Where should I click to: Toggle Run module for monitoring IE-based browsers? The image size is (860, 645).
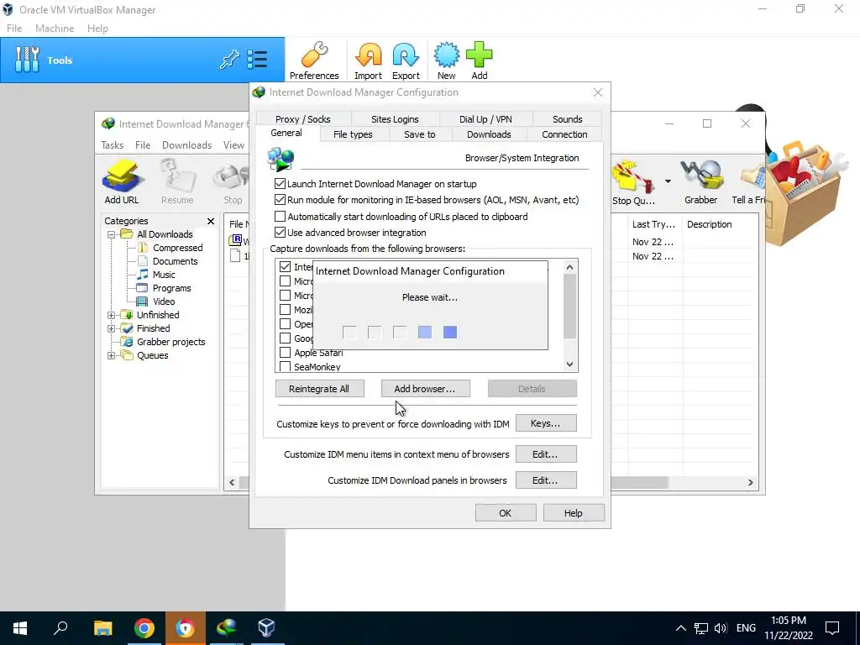280,200
